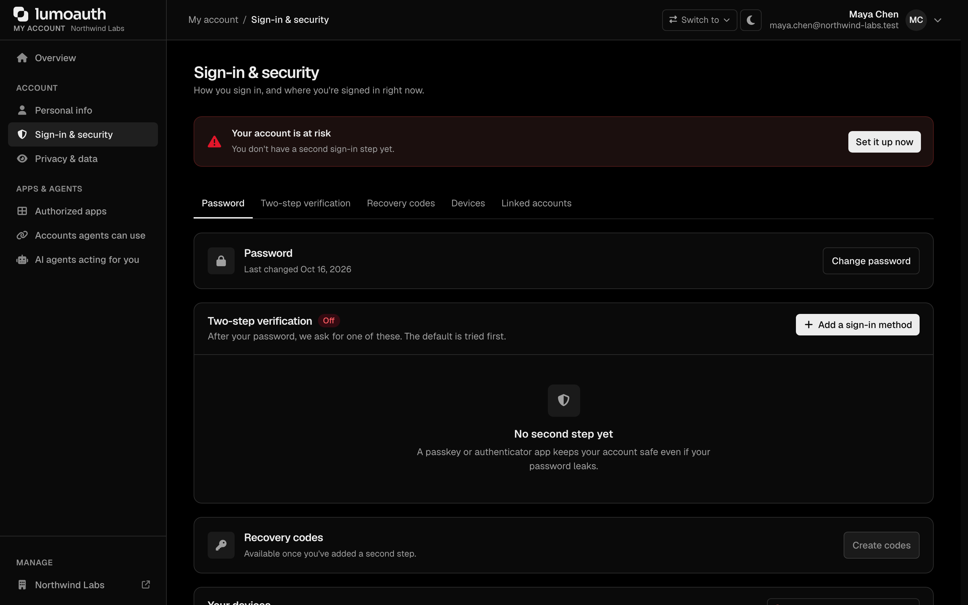Click the shield icon above No second step yet
The width and height of the screenshot is (968, 605).
(564, 401)
